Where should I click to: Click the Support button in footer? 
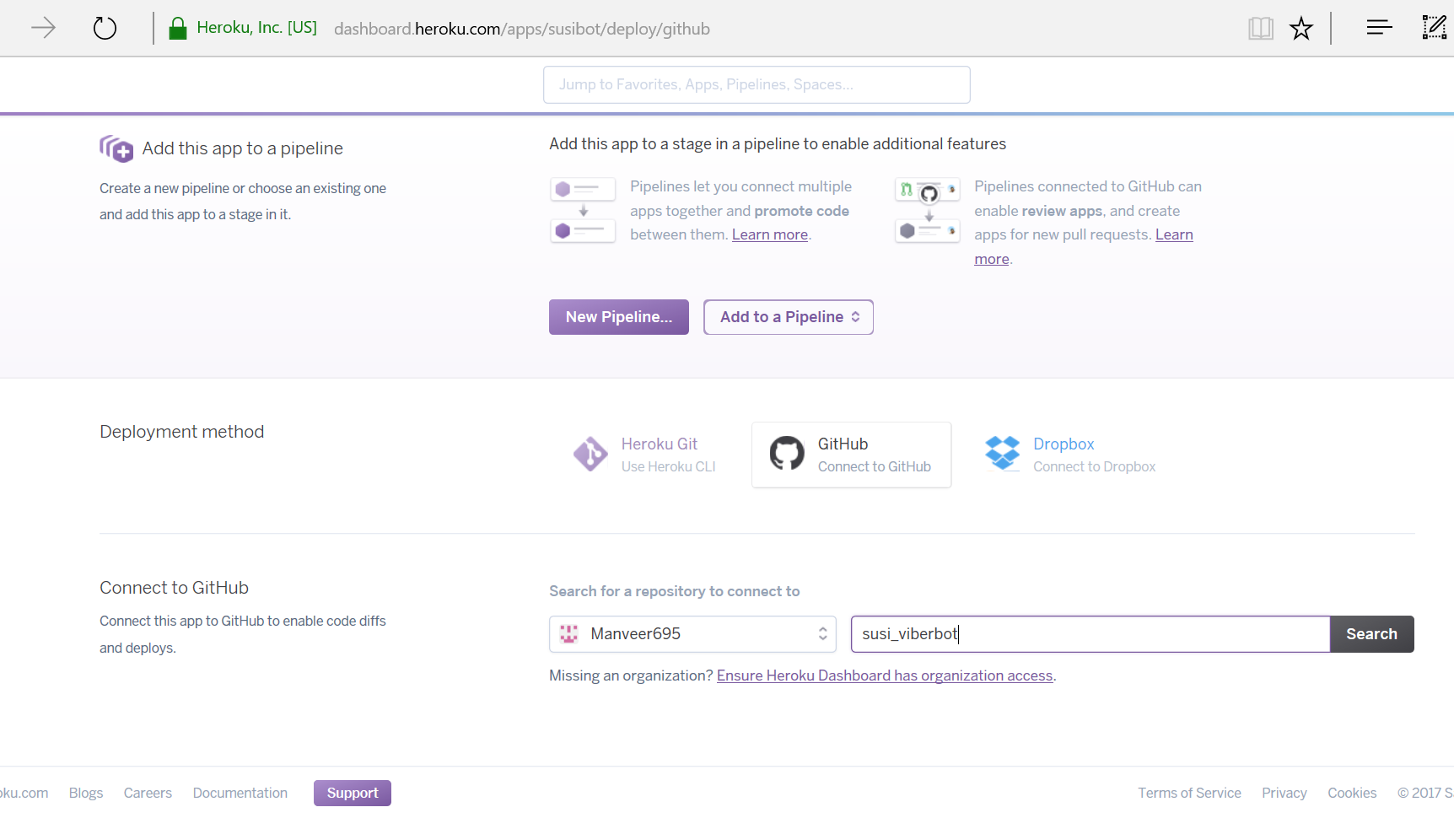click(353, 793)
